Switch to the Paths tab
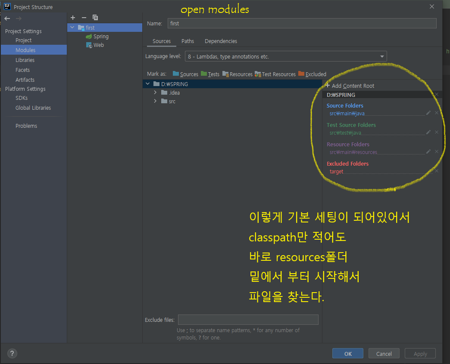Viewport: 450px width, 364px height. tap(187, 41)
